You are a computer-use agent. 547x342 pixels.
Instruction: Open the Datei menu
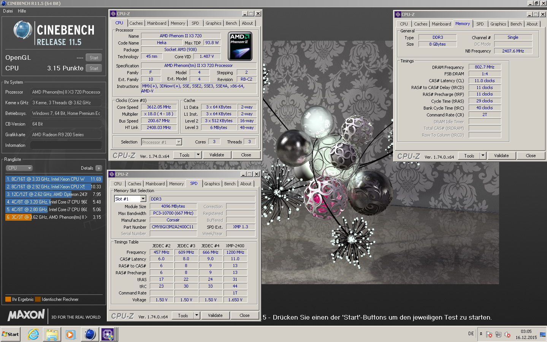(x=8, y=11)
